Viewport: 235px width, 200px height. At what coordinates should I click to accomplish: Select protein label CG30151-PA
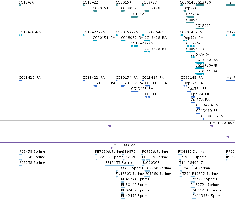[x=104, y=83]
